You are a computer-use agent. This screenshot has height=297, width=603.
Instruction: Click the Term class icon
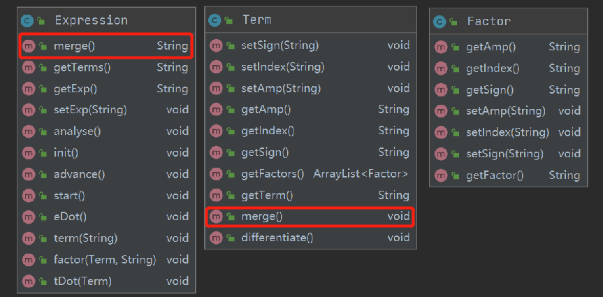[x=216, y=20]
